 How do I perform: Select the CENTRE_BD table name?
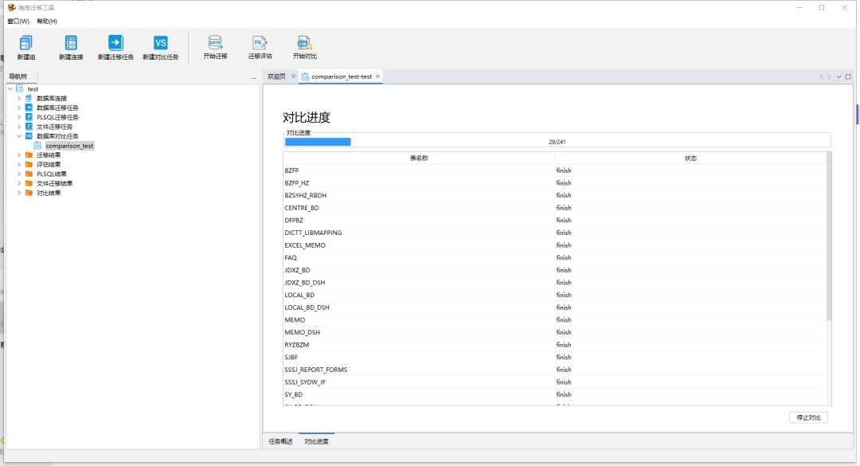click(x=302, y=208)
